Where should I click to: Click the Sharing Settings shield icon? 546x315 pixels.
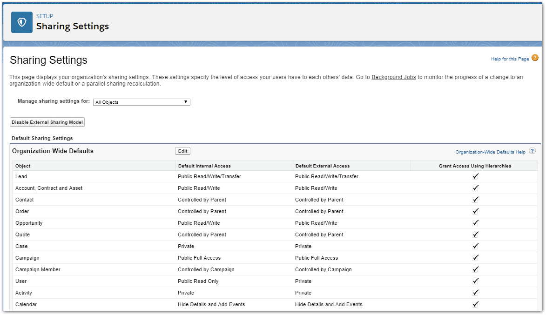(x=22, y=22)
